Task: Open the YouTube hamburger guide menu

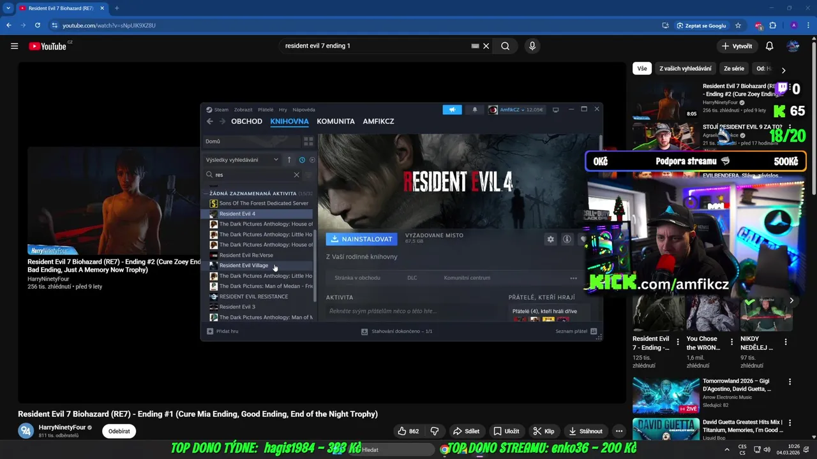Action: [x=14, y=46]
